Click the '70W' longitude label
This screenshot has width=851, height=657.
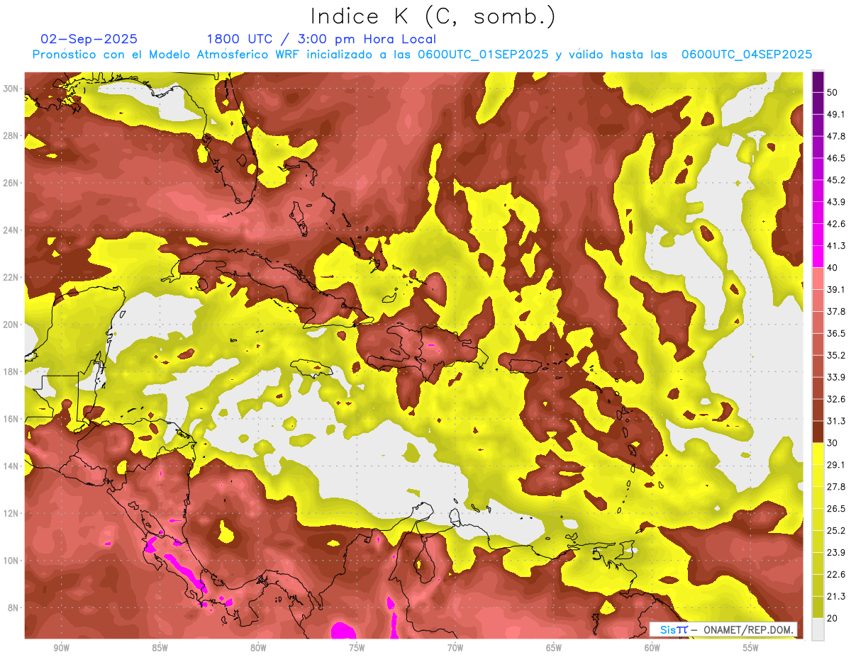pyautogui.click(x=455, y=648)
